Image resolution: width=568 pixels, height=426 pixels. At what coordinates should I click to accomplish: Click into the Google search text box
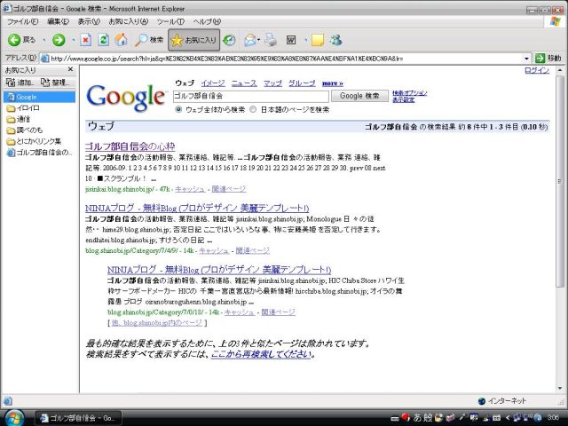(251, 96)
